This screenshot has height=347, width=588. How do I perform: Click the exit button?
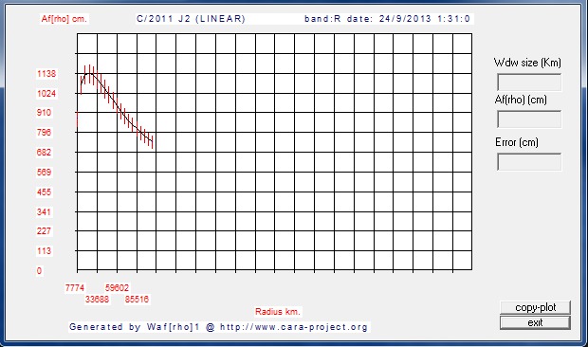click(x=535, y=322)
